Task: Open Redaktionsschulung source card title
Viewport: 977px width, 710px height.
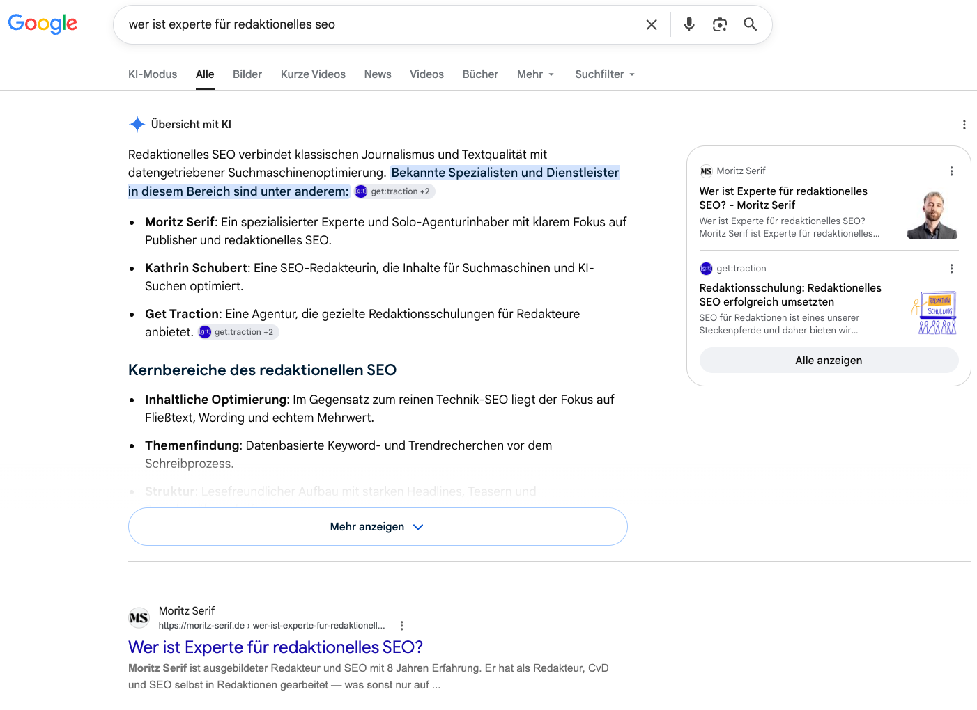Action: tap(790, 294)
